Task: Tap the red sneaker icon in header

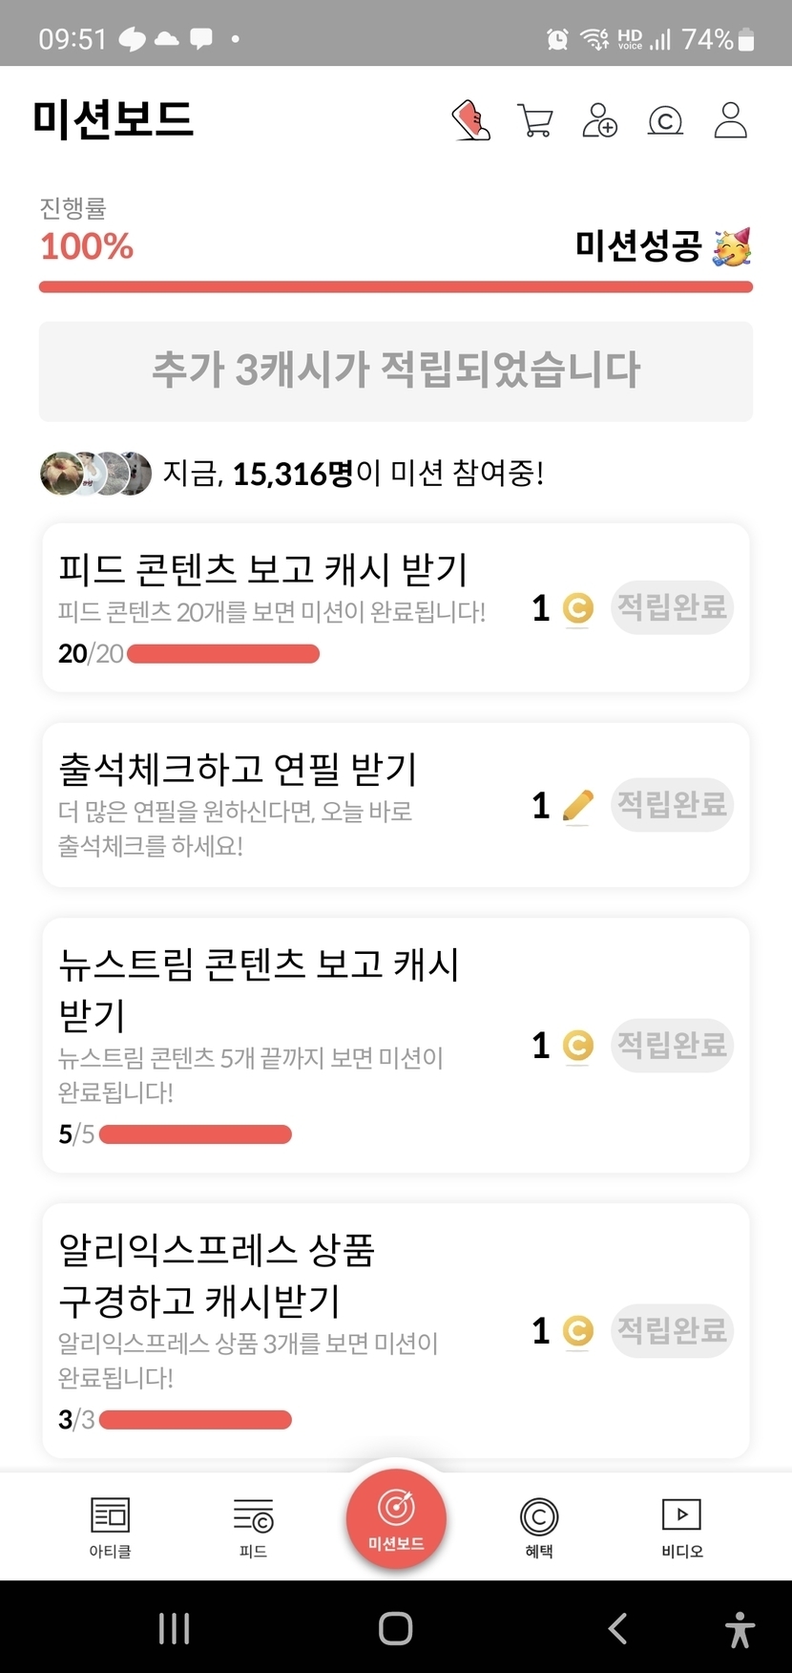Action: 470,121
